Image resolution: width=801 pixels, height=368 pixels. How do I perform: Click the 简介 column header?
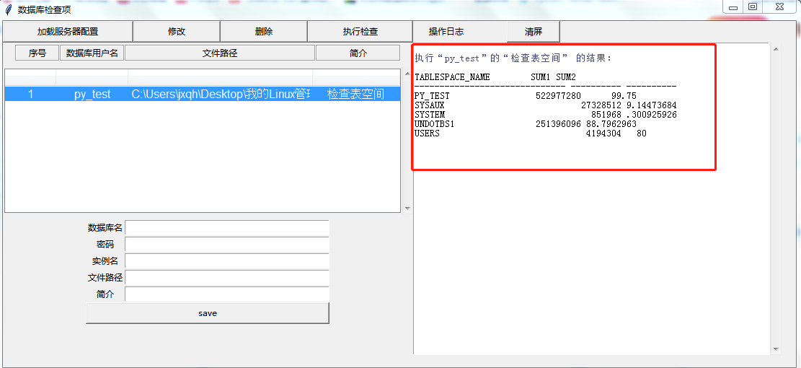click(x=358, y=53)
